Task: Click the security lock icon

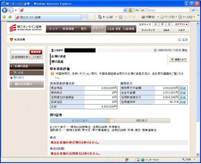Action: (130, 10)
